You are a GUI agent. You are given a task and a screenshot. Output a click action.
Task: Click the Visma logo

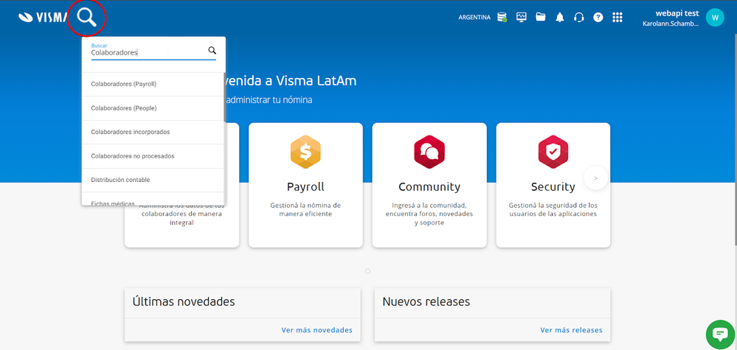click(43, 18)
